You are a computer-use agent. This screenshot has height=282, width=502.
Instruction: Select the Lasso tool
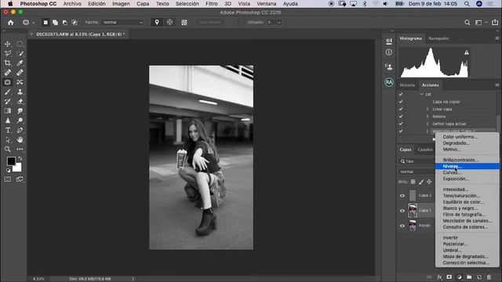pos(8,53)
